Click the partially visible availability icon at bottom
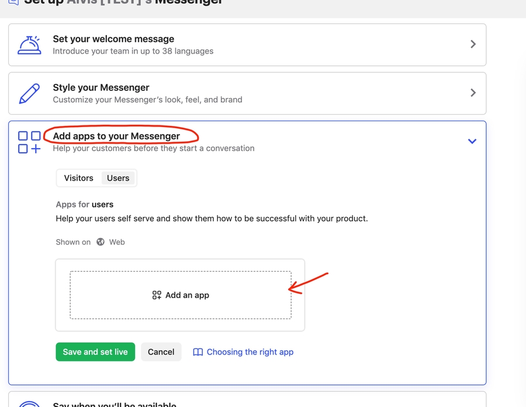The image size is (526, 407). [x=29, y=404]
